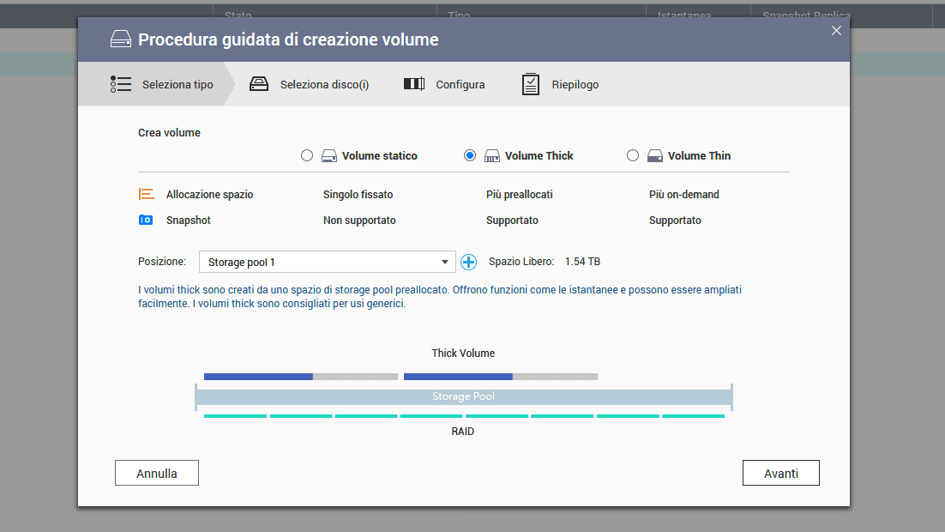The image size is (945, 532).
Task: Click the Volume Thin drive icon
Action: pyautogui.click(x=655, y=156)
